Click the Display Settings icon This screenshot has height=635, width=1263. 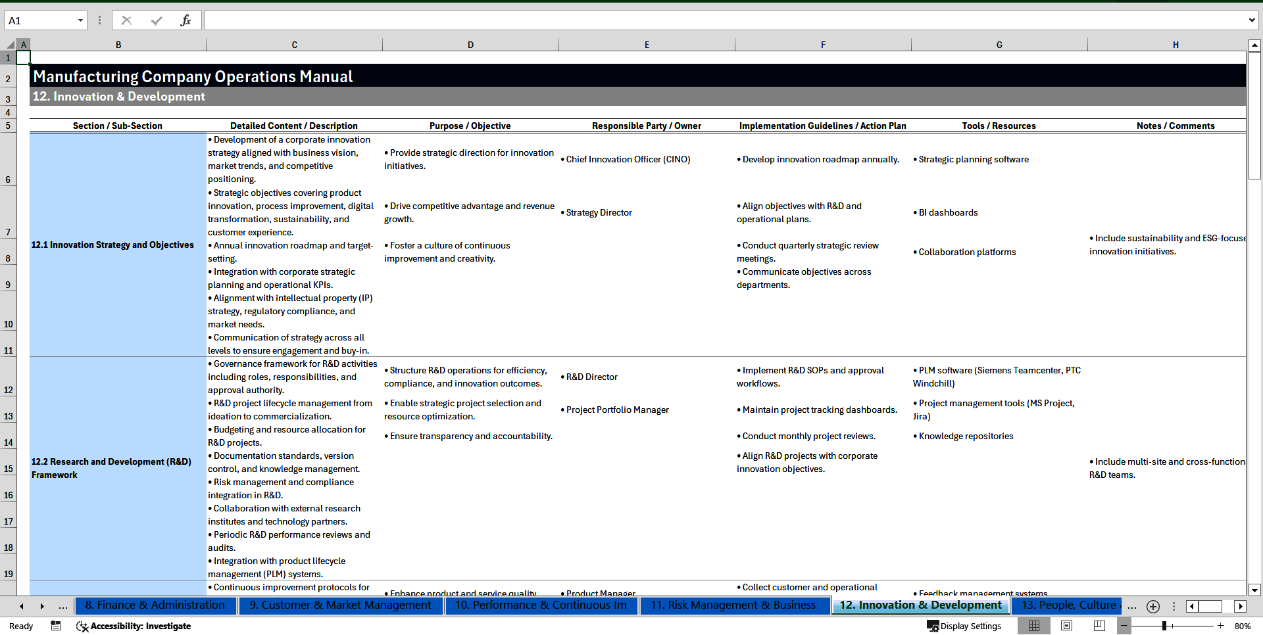(x=934, y=626)
